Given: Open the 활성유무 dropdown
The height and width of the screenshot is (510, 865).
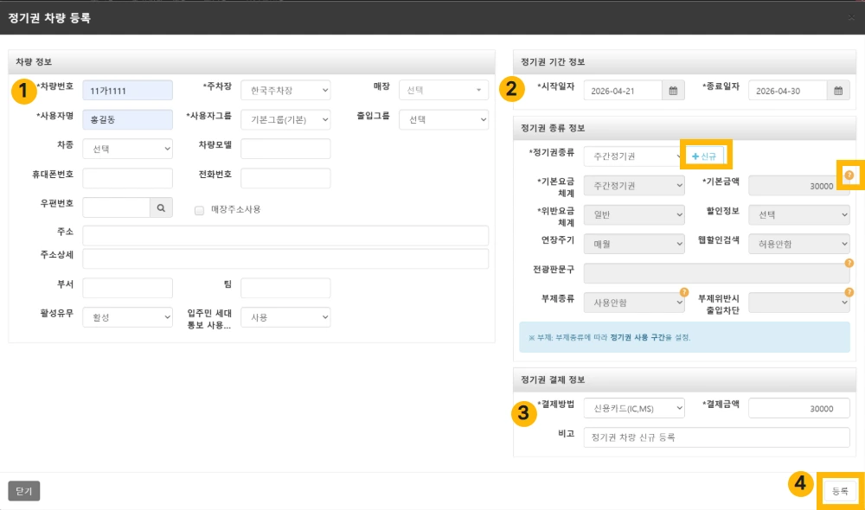Looking at the screenshot, I should 127,317.
